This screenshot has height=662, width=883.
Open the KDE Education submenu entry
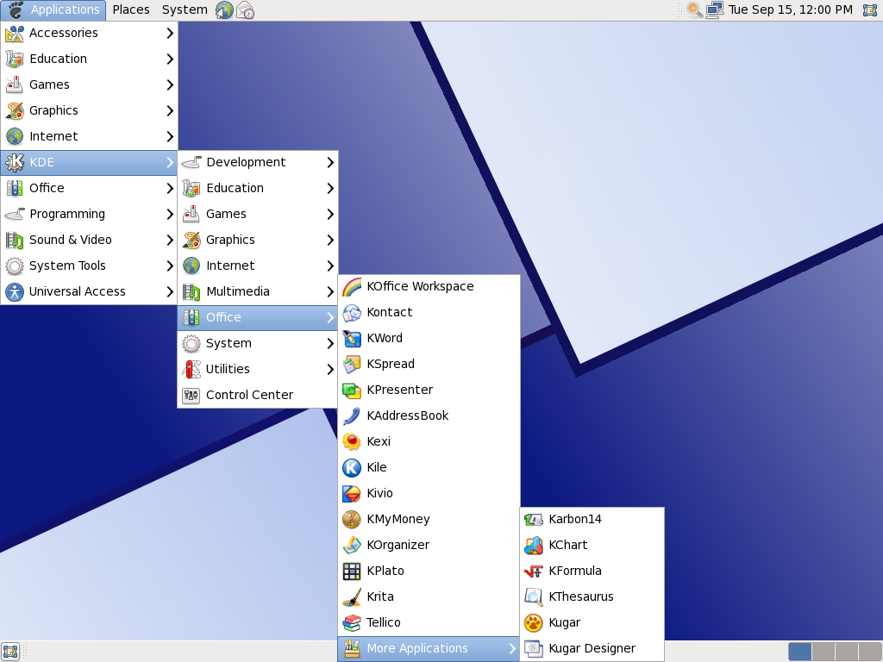257,189
